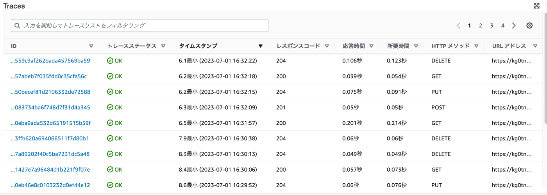The image size is (547, 195).
Task: Focus the trace list filter input field
Action: [x=139, y=25]
